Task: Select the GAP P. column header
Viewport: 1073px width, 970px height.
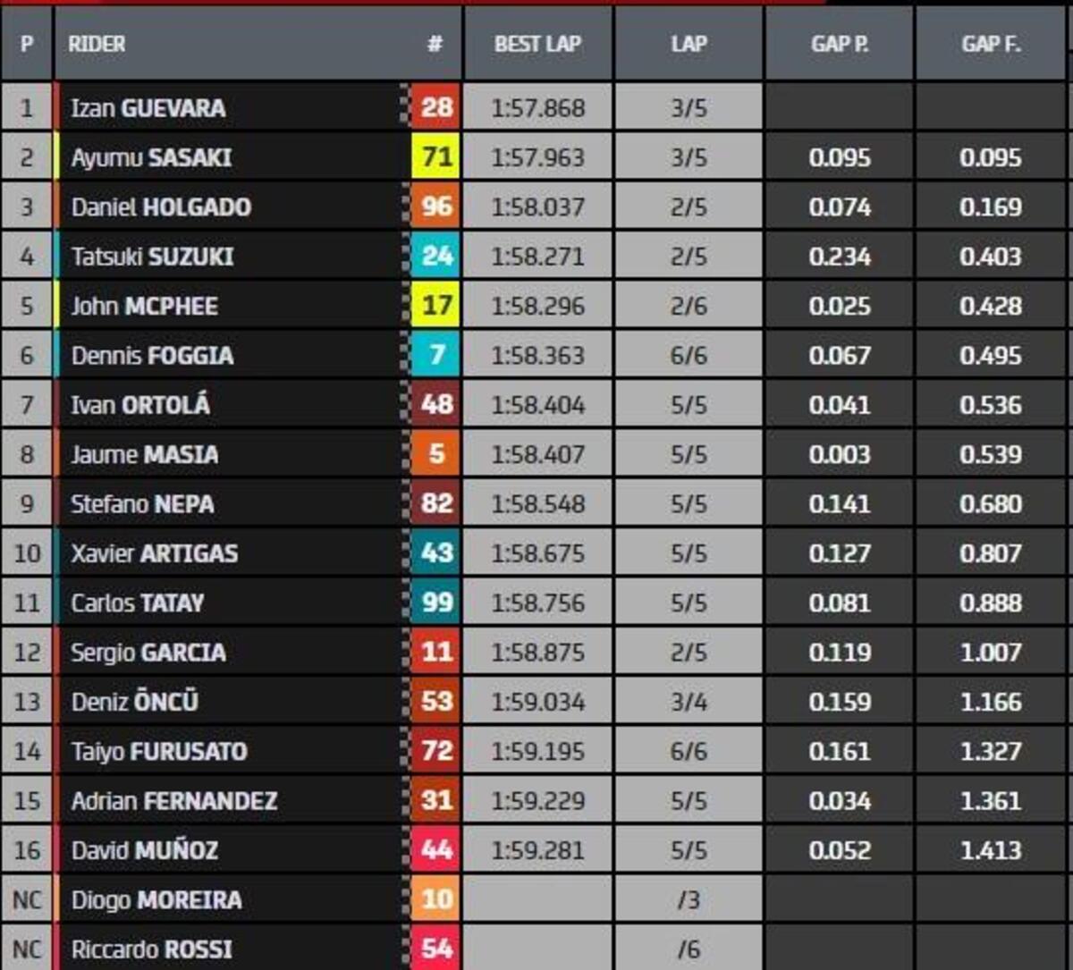Action: click(839, 44)
